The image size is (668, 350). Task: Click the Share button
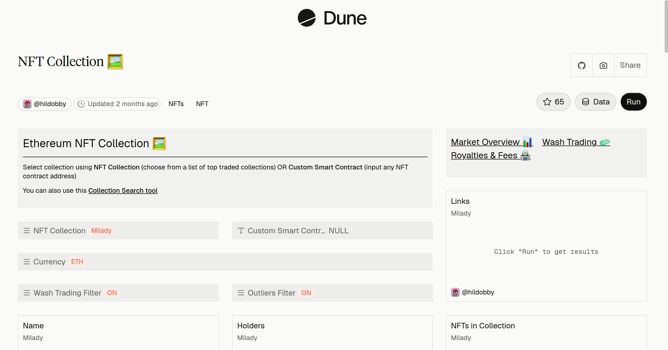pos(630,65)
